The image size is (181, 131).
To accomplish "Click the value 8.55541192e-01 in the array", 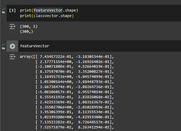I will [56, 97].
